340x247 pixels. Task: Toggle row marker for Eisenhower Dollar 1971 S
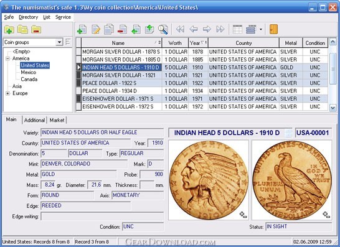point(78,99)
